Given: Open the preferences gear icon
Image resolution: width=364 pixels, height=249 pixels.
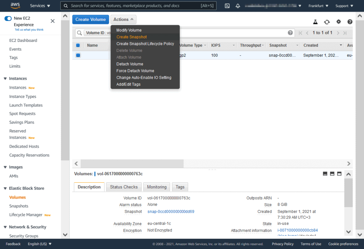Looking at the screenshot, I should coord(338,22).
